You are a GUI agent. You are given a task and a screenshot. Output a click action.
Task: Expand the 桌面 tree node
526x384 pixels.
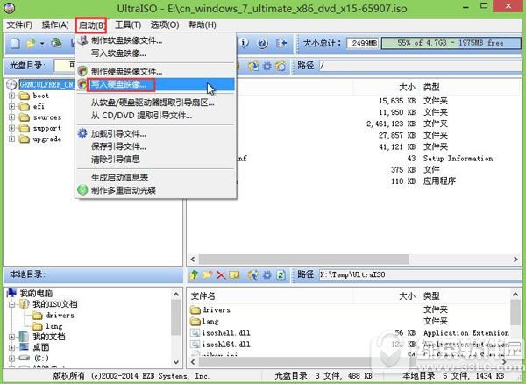tap(12, 347)
